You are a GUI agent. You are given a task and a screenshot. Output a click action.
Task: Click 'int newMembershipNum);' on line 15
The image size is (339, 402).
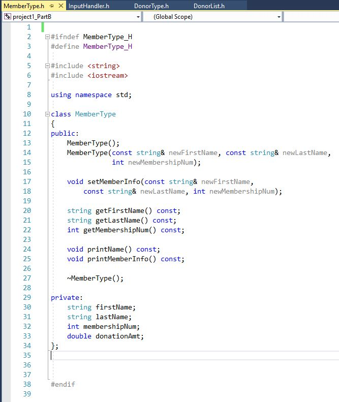tap(156, 163)
